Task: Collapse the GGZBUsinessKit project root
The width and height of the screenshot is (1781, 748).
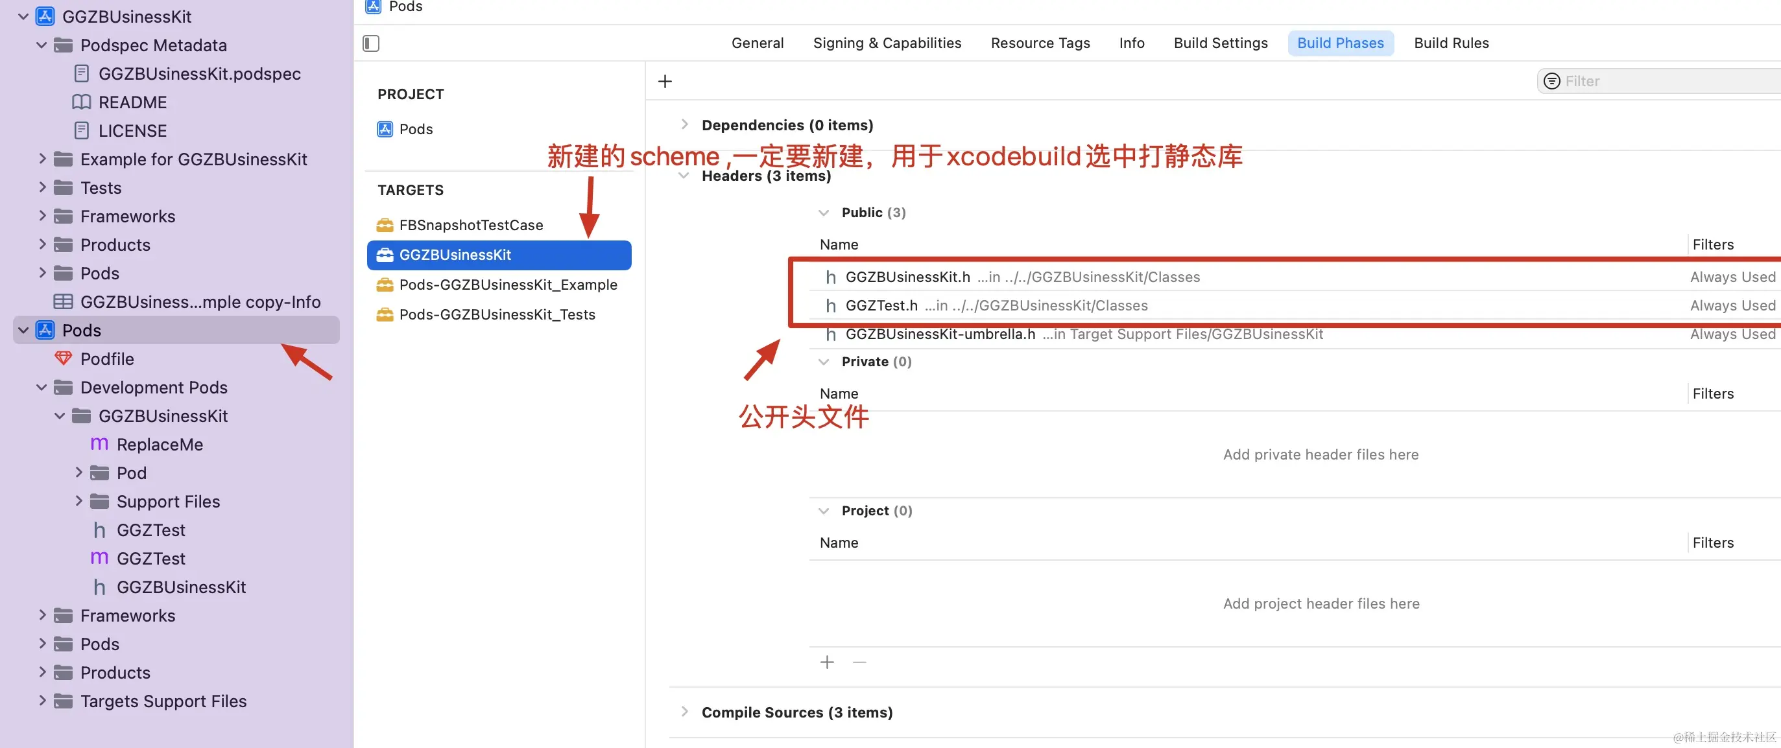Action: [23, 17]
